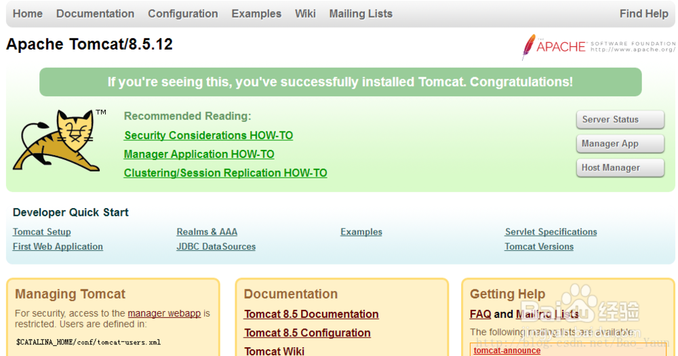
Task: Open Clustering/Session Replication HOW-TO link
Action: 226,174
